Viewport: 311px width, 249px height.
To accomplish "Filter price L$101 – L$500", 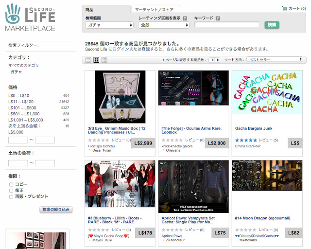I will point(22,108).
